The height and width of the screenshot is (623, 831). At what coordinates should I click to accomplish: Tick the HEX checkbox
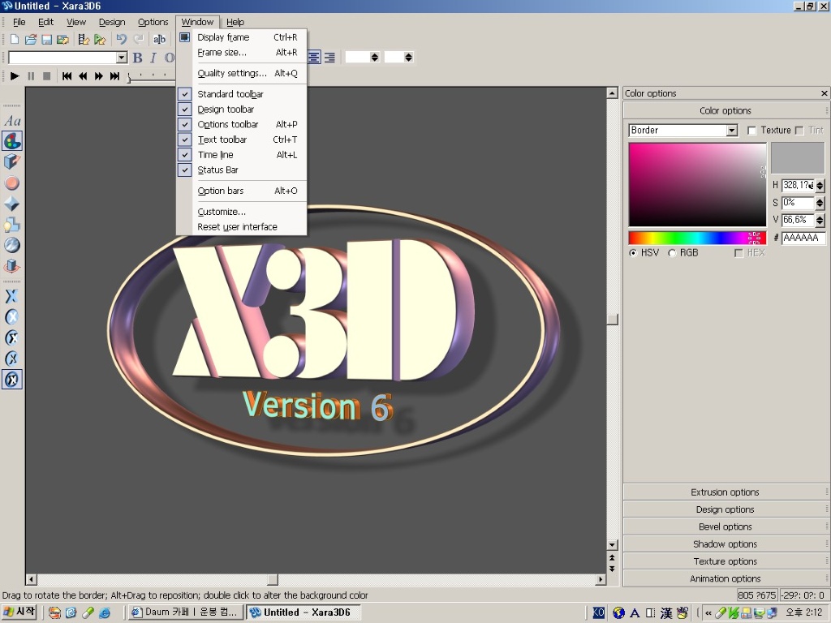738,253
